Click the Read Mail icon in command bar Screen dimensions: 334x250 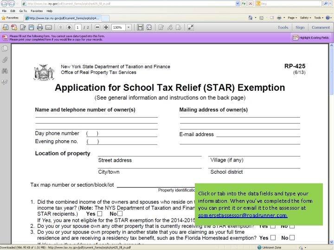point(271,18)
